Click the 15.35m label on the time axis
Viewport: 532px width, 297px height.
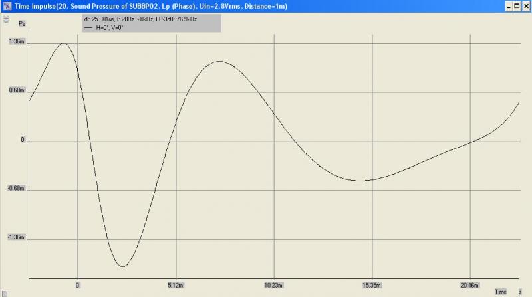coord(372,285)
